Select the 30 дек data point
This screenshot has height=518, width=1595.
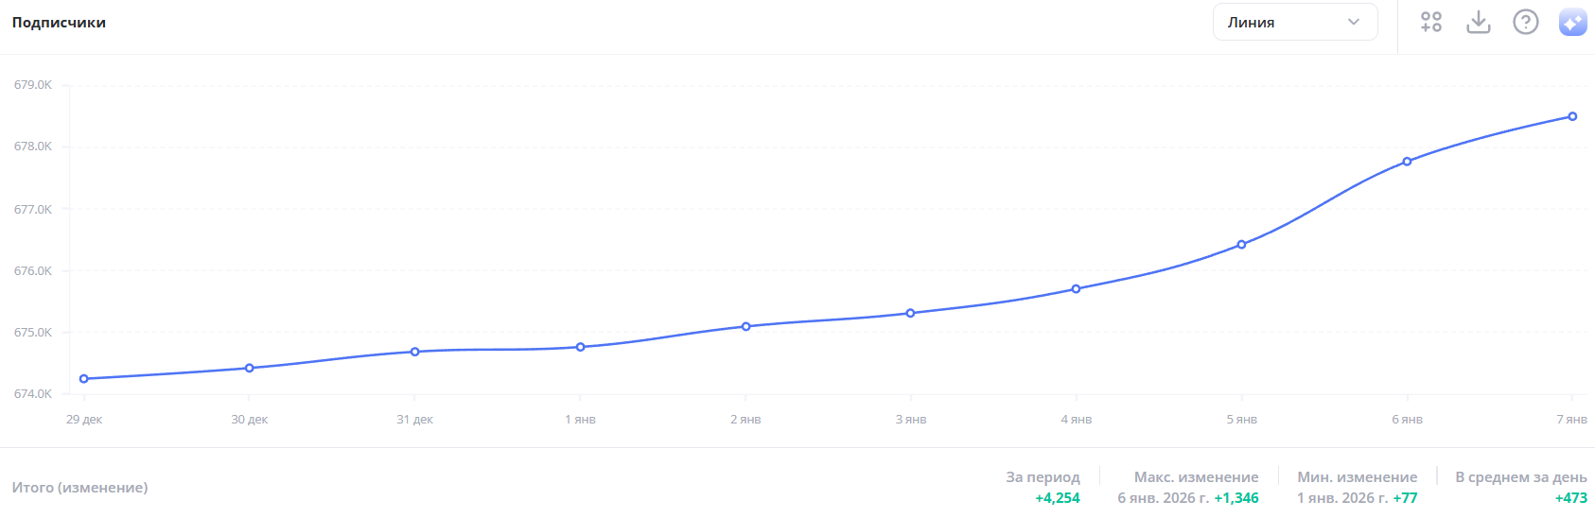[x=250, y=368]
